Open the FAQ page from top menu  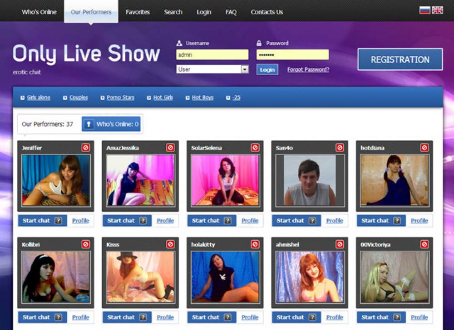[231, 12]
